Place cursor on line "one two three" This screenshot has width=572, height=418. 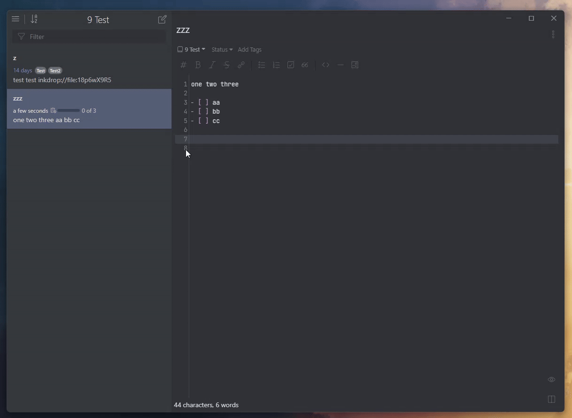(x=215, y=84)
